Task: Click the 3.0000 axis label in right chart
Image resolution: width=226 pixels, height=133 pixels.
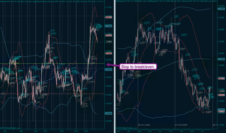Action: tap(221, 17)
